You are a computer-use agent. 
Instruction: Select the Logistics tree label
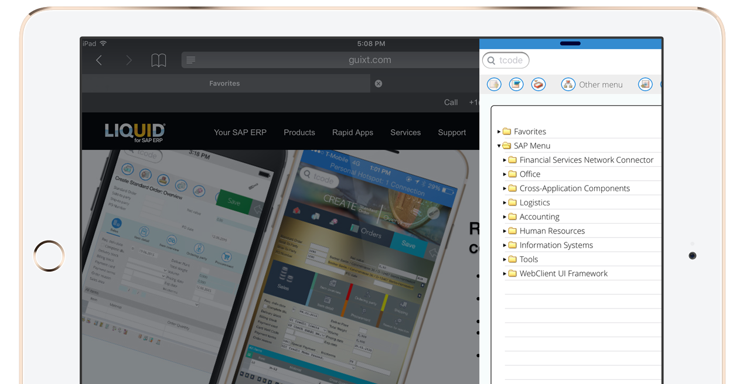[x=535, y=203]
